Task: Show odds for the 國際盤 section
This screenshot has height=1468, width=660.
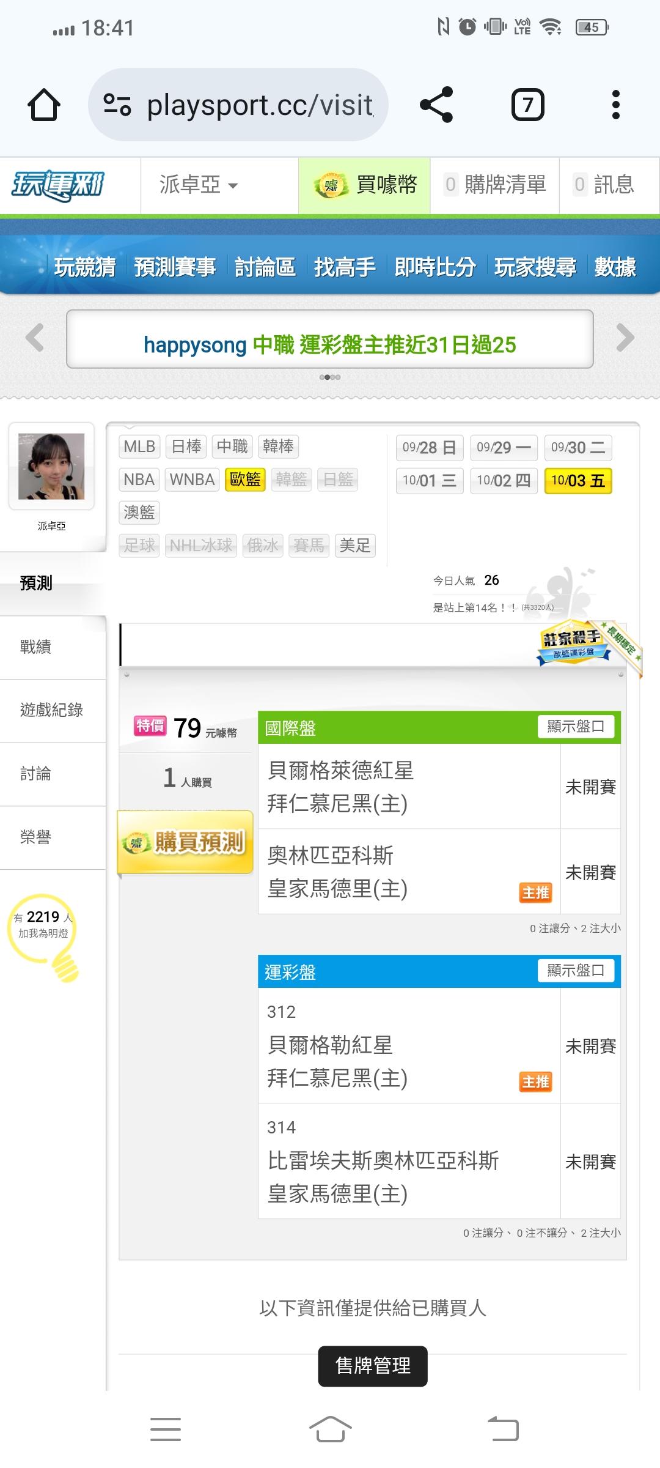Action: click(576, 727)
